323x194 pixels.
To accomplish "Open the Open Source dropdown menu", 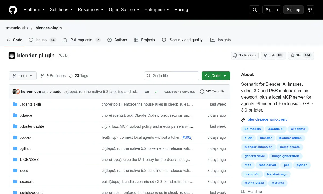I will (x=124, y=10).
